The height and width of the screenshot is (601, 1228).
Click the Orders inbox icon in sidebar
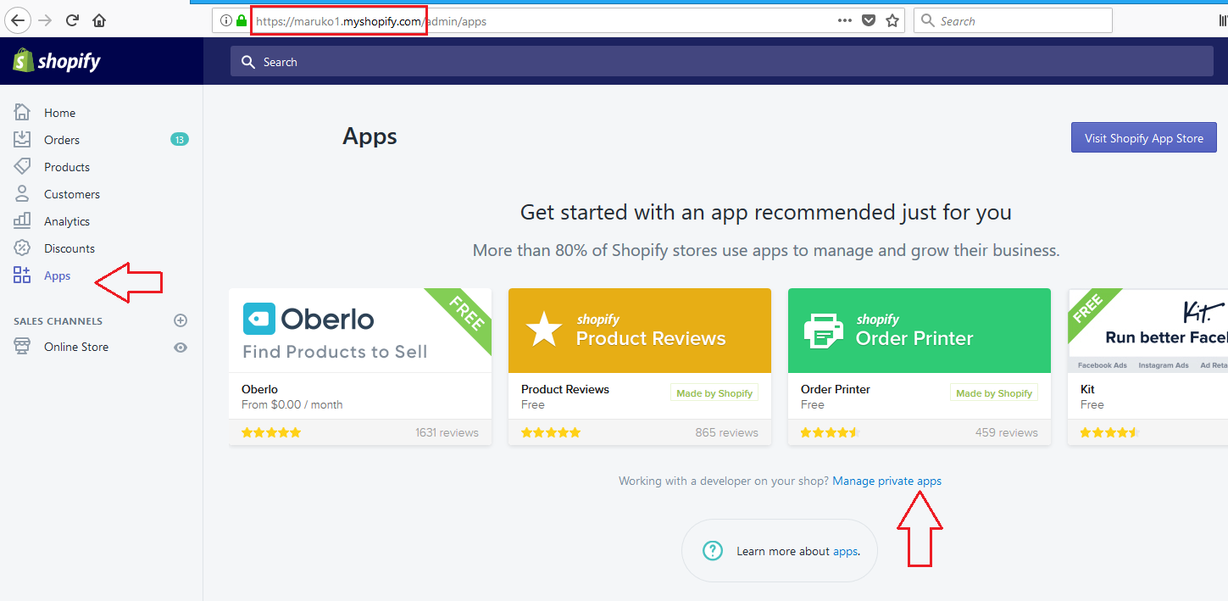(x=22, y=139)
